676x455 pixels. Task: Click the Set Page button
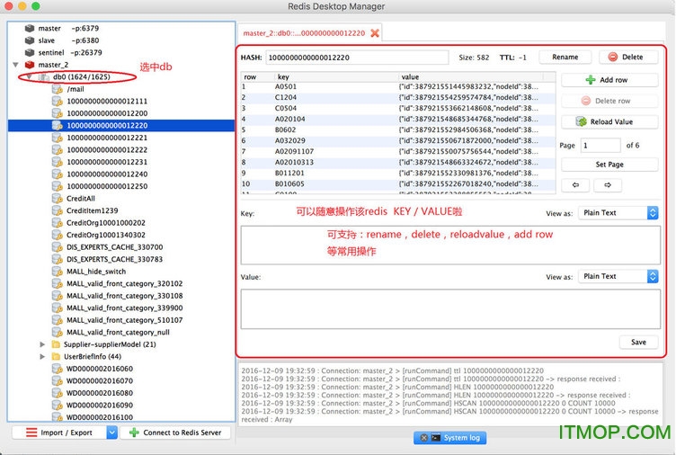[x=609, y=165]
